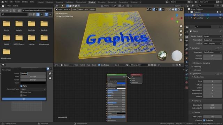Viewport: 223px width, 125px height.
Task: Toggle Reflective caustics checkbox
Action: [x=204, y=120]
